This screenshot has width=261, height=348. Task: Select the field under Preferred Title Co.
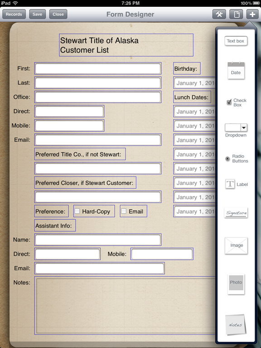click(98, 168)
